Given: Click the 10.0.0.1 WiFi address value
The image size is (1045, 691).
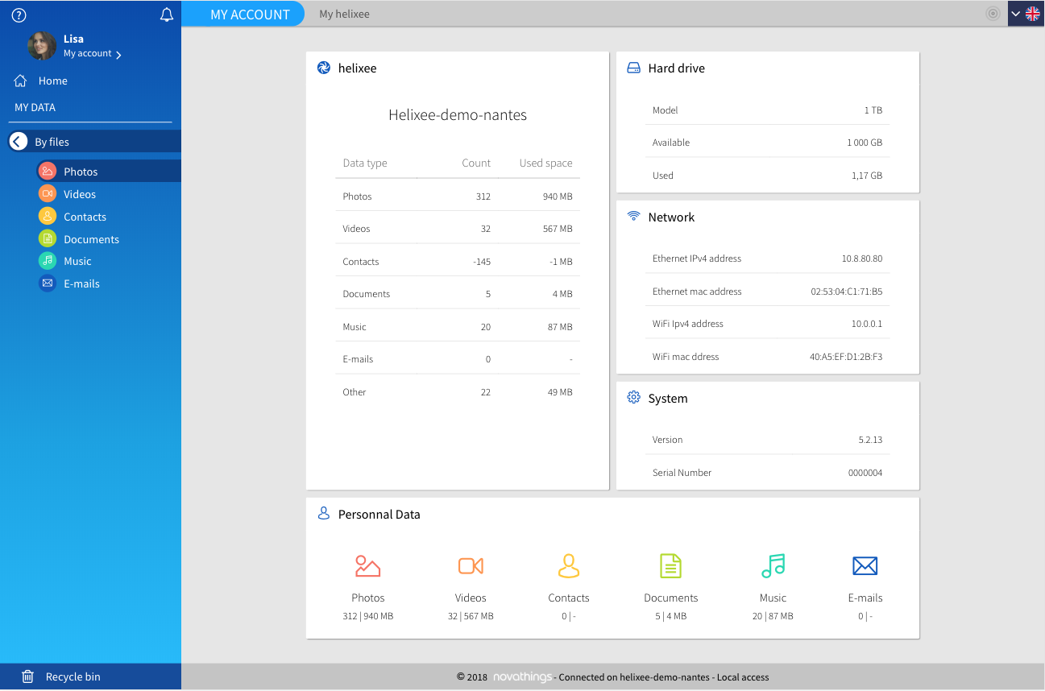Looking at the screenshot, I should click(x=867, y=324).
